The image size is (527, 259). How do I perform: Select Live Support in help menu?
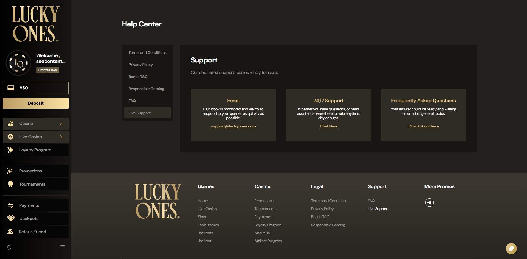click(147, 113)
